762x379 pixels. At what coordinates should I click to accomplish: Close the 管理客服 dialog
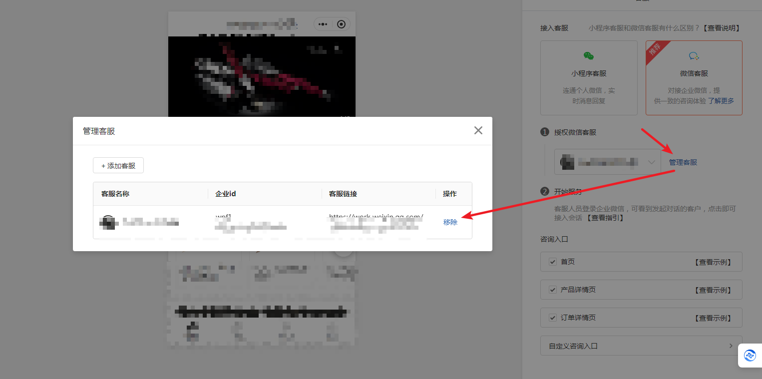point(478,130)
